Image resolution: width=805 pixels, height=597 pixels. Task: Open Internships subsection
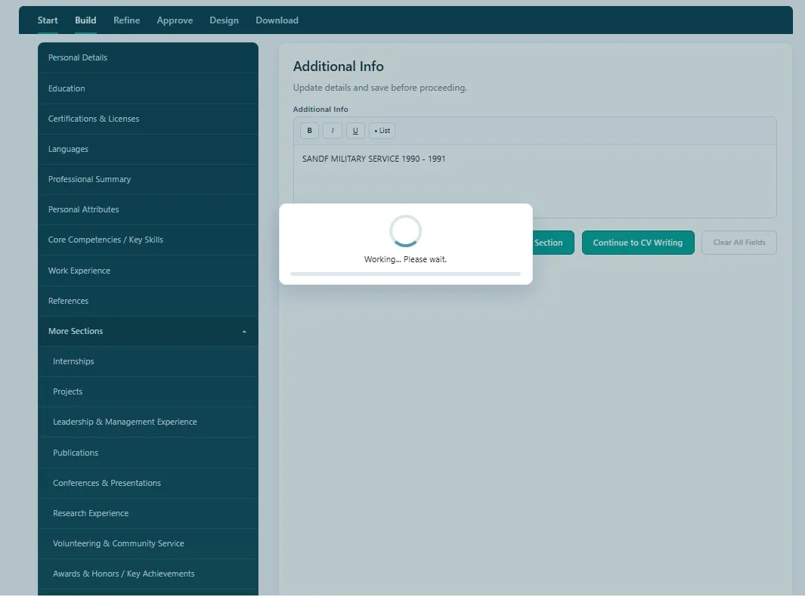(x=148, y=361)
